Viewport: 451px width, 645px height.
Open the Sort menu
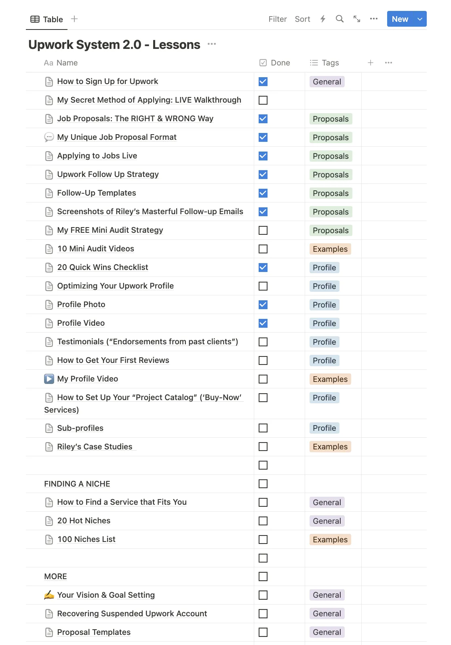(303, 19)
